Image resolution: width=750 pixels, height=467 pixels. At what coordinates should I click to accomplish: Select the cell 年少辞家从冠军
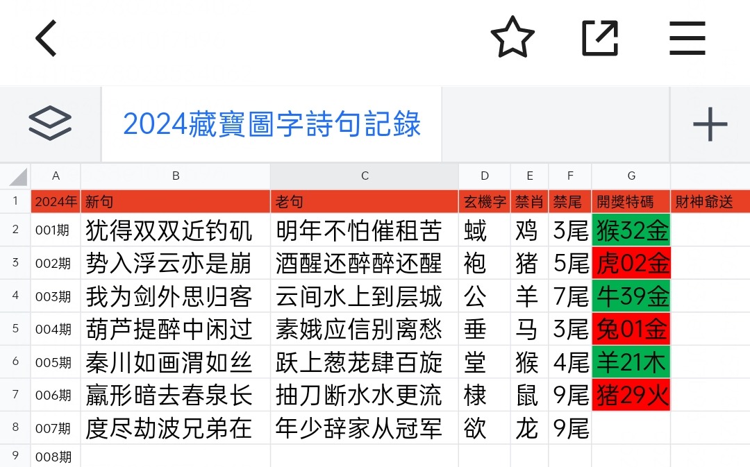(x=364, y=428)
